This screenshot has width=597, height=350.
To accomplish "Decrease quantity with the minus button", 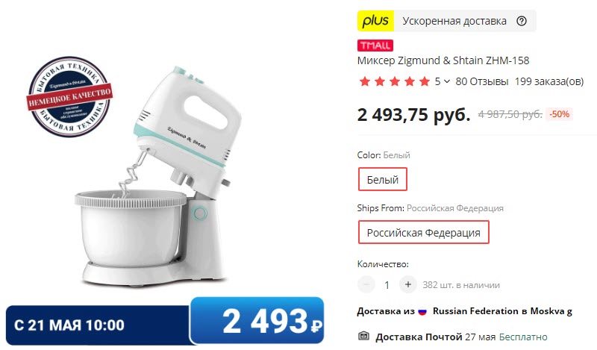I will point(366,284).
